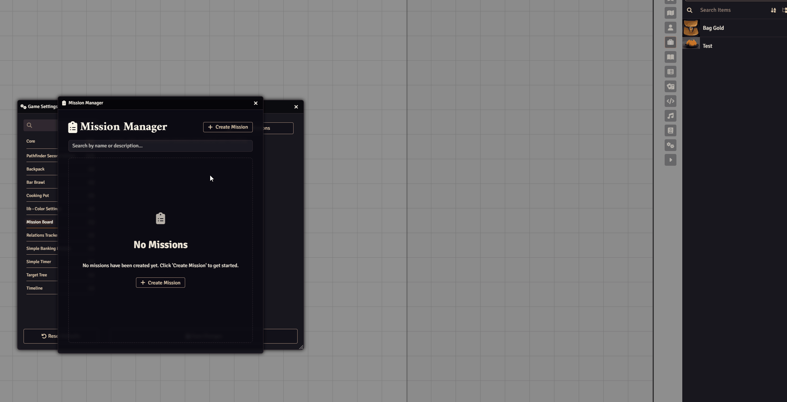Select the Mission Board settings category
Viewport: 787px width, 402px height.
point(40,222)
